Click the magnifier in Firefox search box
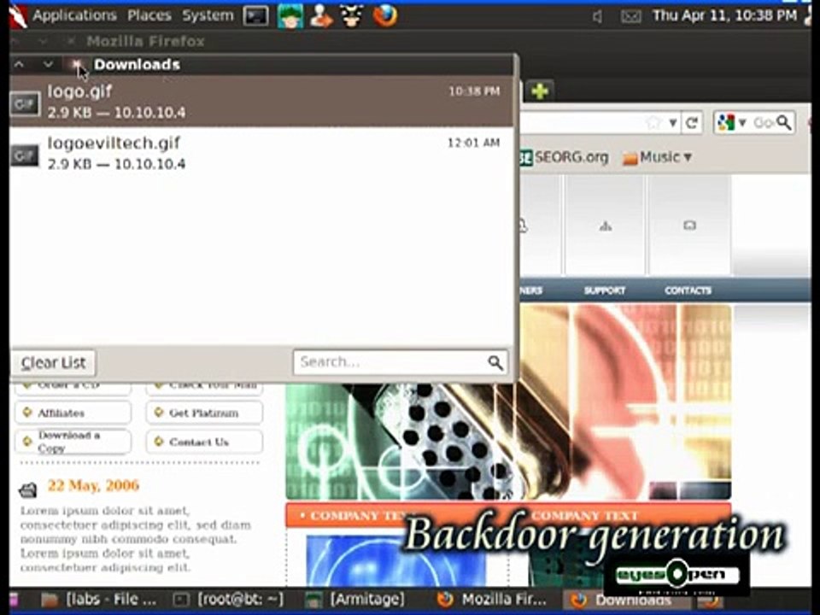 tap(784, 123)
